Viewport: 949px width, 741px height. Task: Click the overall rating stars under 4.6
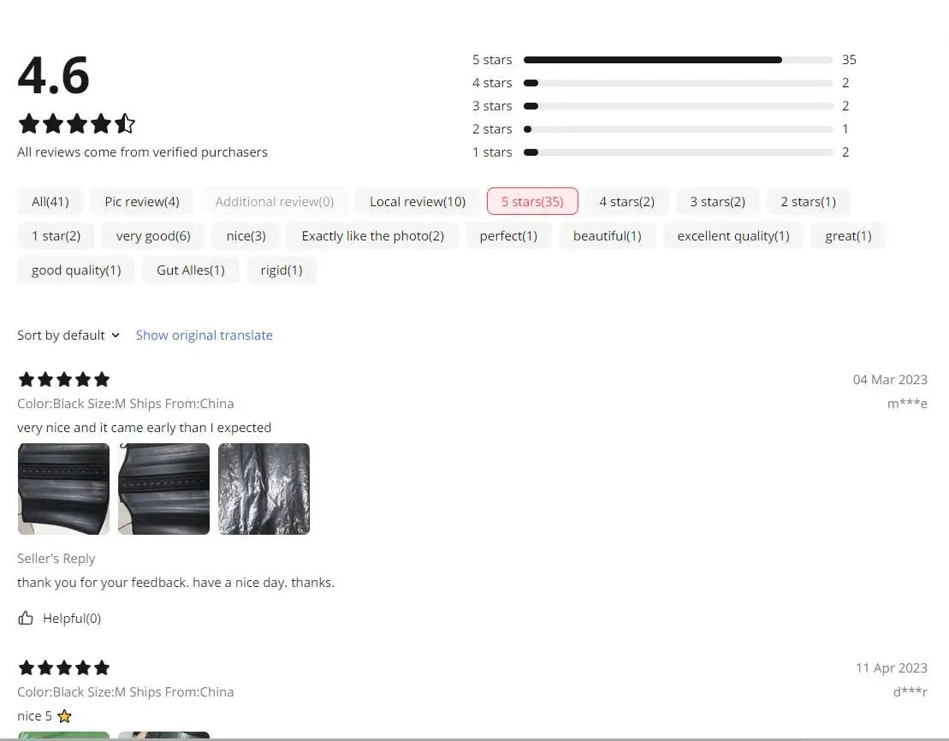point(76,124)
